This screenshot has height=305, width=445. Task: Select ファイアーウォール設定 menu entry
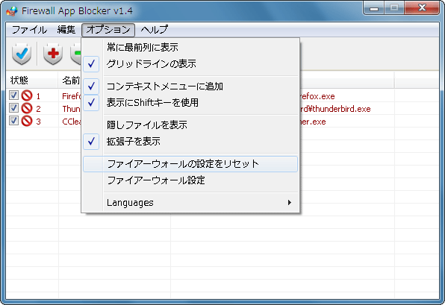click(190, 180)
